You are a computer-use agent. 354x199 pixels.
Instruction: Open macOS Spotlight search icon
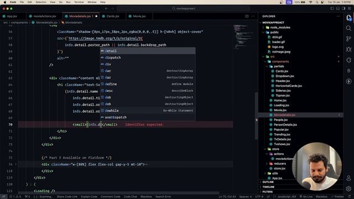point(317,2)
